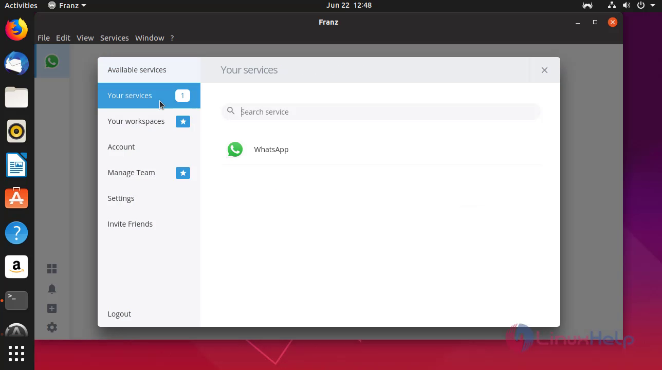The height and width of the screenshot is (370, 662).
Task: Open workspaces grid icon in Franz sidebar
Action: [52, 269]
